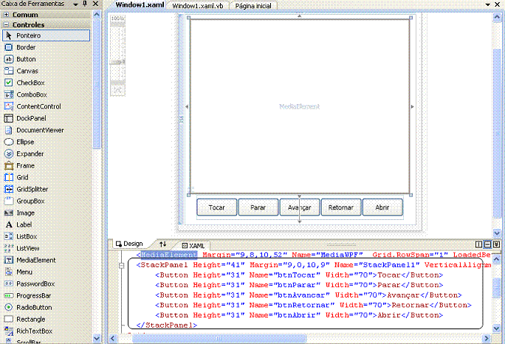Expand the Comum toolbox section

click(x=6, y=15)
